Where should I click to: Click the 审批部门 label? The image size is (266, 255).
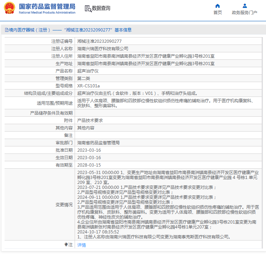coord(64,143)
